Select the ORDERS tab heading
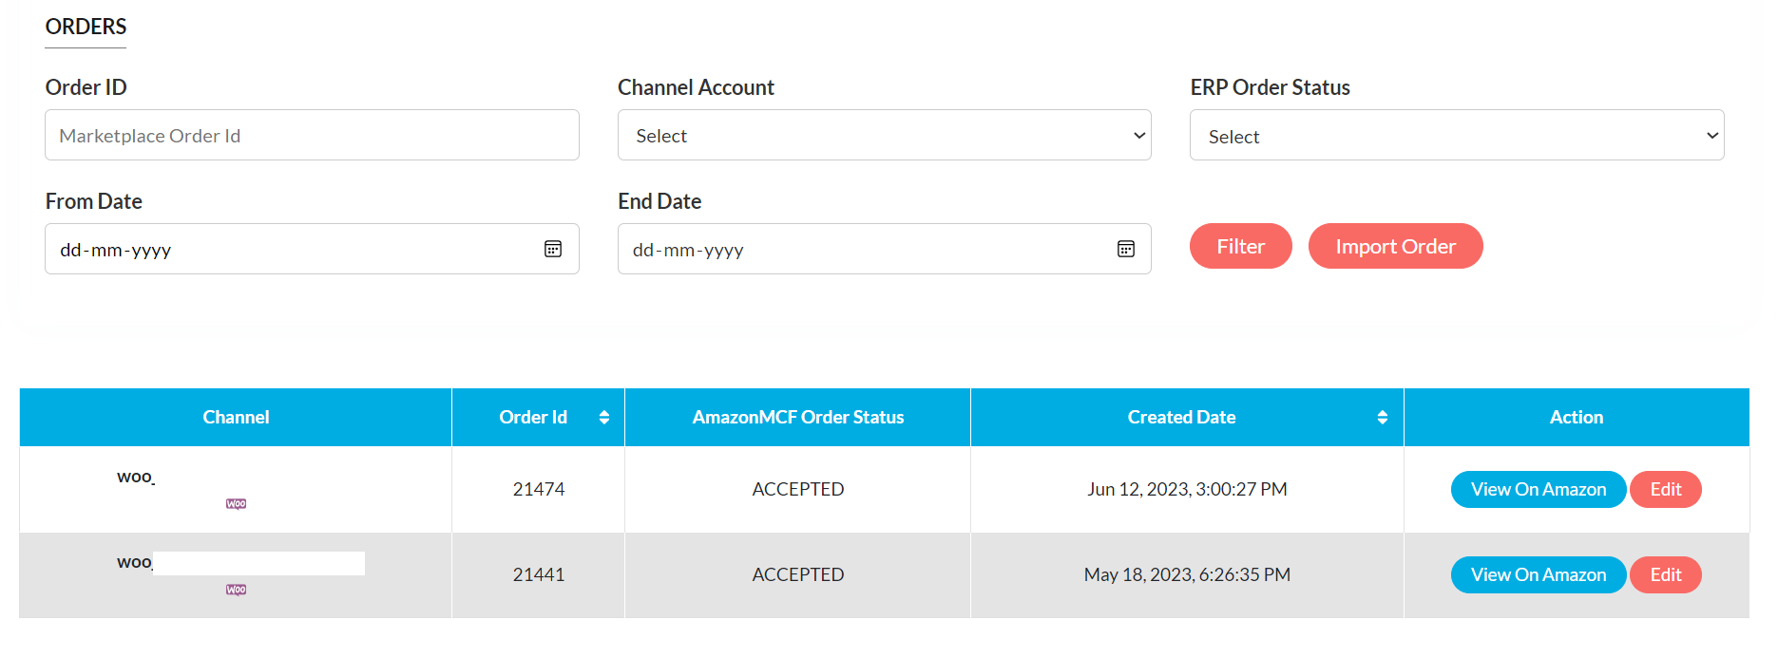The height and width of the screenshot is (657, 1778). click(86, 27)
